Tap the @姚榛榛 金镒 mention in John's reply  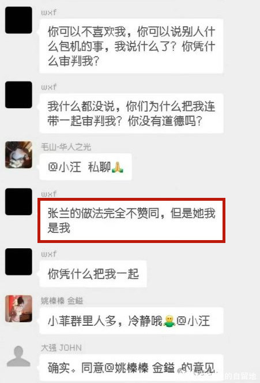[x=140, y=367]
